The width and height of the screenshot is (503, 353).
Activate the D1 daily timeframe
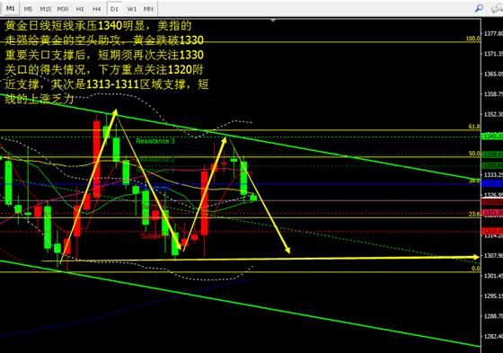coord(114,9)
